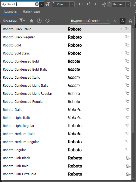The width and height of the screenshot is (136, 182).
Task: Show fonts similar to Roboto Black Italic
Action: (122, 29)
